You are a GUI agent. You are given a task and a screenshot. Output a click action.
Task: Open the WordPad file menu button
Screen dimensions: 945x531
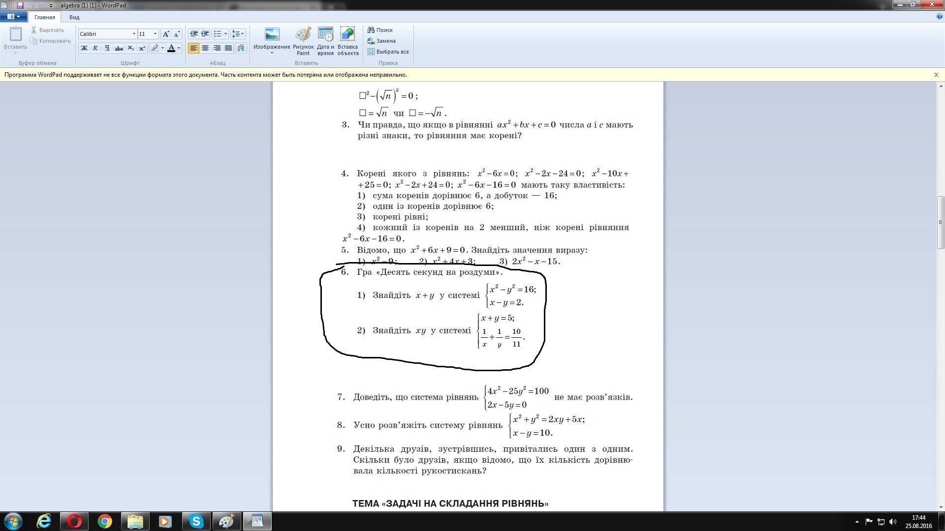[13, 17]
